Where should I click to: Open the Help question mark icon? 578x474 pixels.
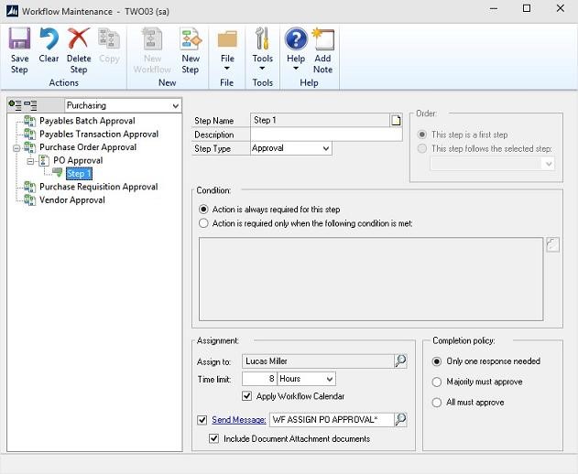(x=296, y=39)
